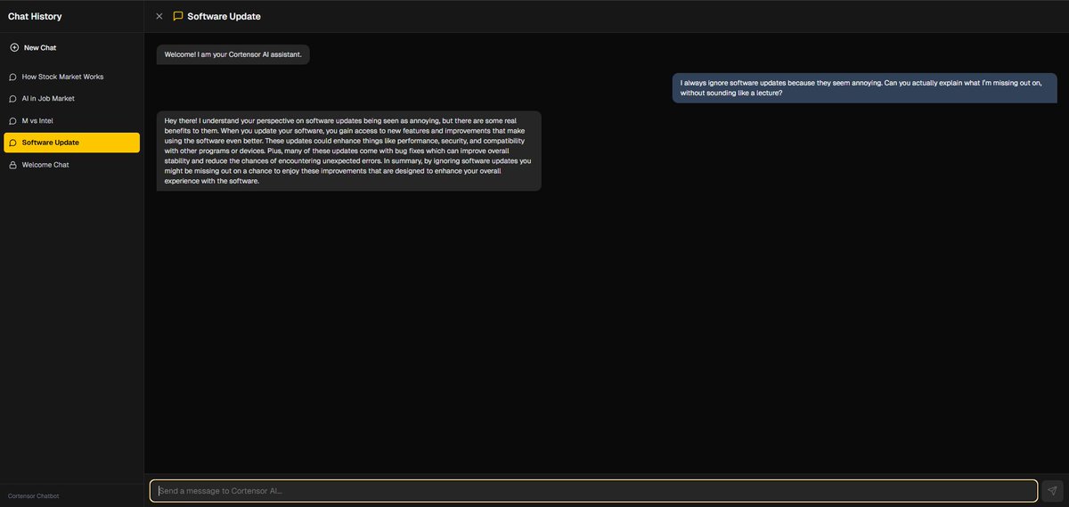Open the M vs Intel chat
Screen dimensions: 1069x507
point(71,120)
